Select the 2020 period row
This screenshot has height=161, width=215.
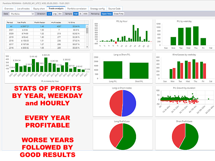pos(46,34)
